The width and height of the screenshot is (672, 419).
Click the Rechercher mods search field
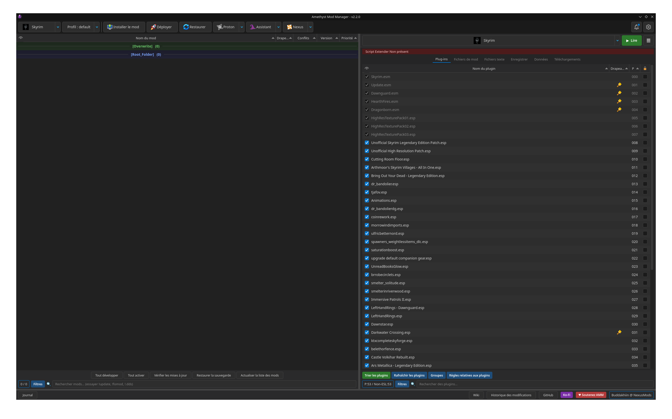coord(204,384)
